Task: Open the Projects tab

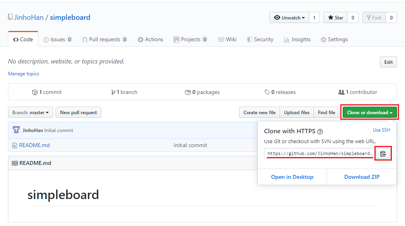Action: point(190,40)
